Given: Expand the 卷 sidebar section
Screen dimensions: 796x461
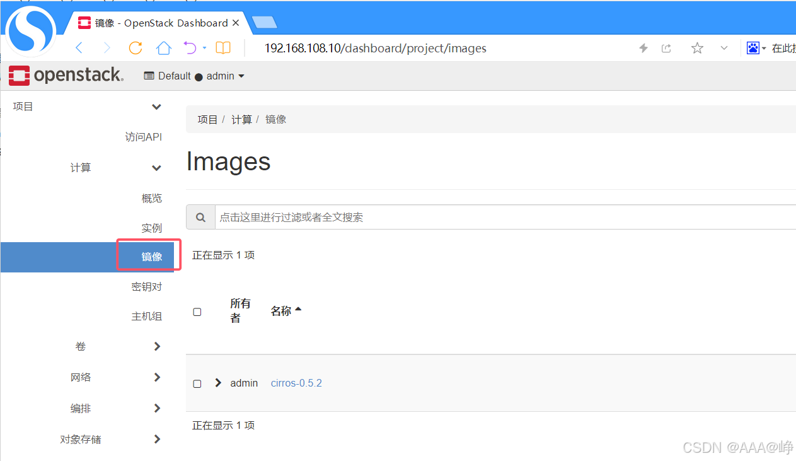Looking at the screenshot, I should tap(157, 346).
